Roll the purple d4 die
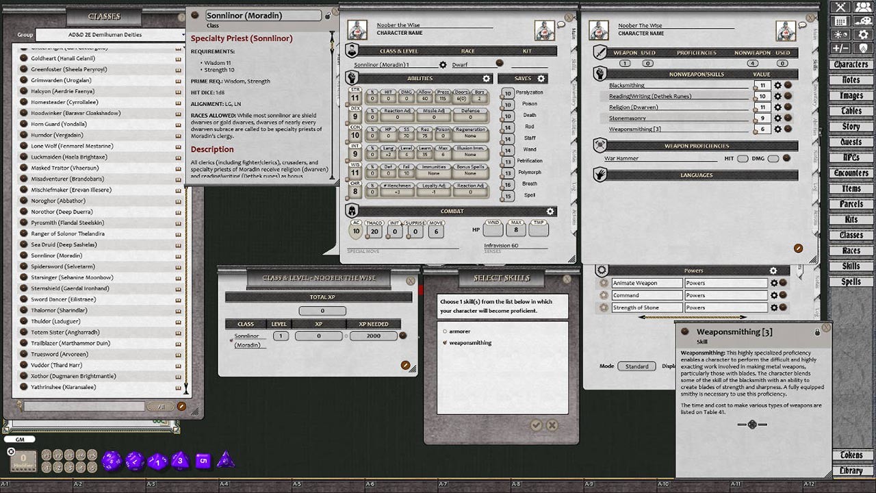Viewport: 876px width, 493px height. [226, 460]
